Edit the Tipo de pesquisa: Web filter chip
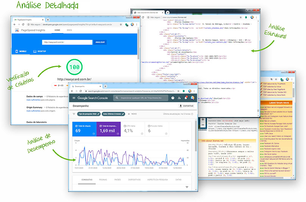The image size is (306, 202). (89, 114)
